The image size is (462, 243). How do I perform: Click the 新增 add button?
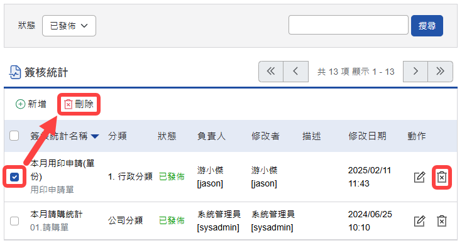(x=31, y=104)
